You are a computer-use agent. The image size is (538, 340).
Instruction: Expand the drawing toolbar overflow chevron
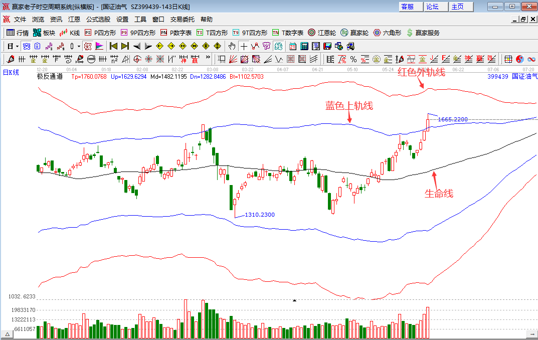pos(208,58)
